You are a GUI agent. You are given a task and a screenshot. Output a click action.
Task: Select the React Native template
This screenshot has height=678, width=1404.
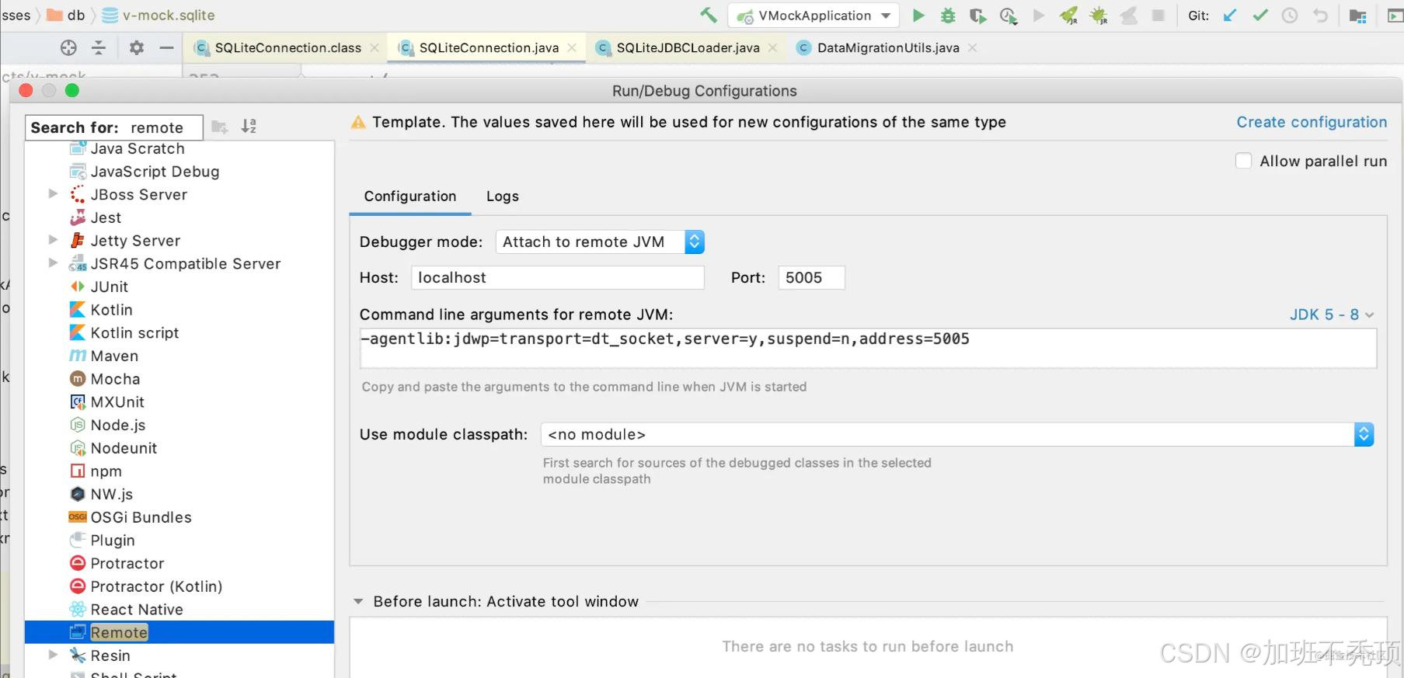137,610
